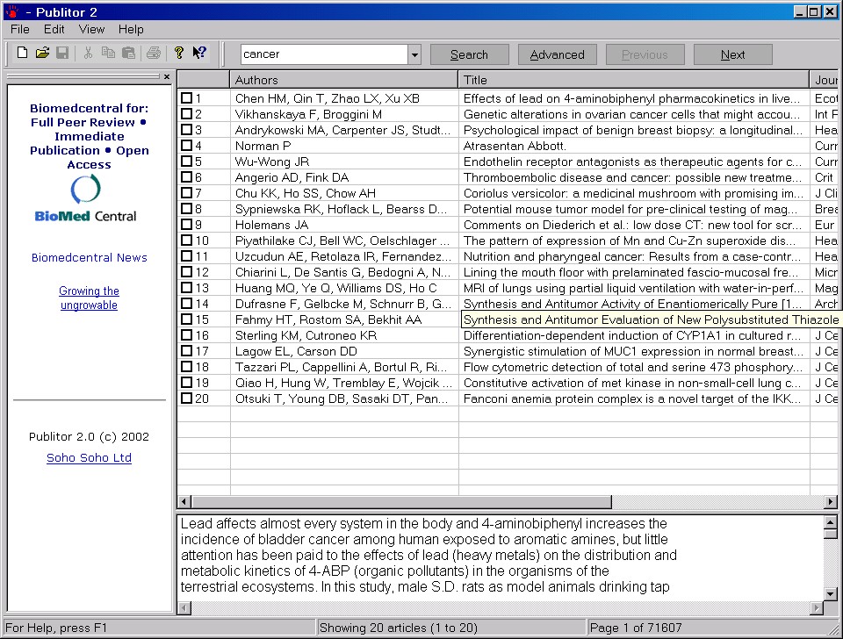Screen dimensions: 843x639
Task: Tick the checkbox for article 7
Action: click(x=186, y=193)
